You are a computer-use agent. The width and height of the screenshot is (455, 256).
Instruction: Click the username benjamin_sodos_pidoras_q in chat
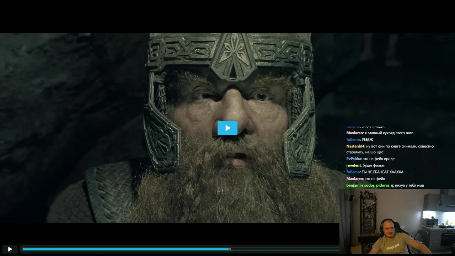point(370,186)
